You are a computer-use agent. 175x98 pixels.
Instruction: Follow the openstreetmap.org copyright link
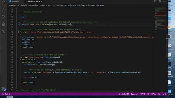click(72, 37)
